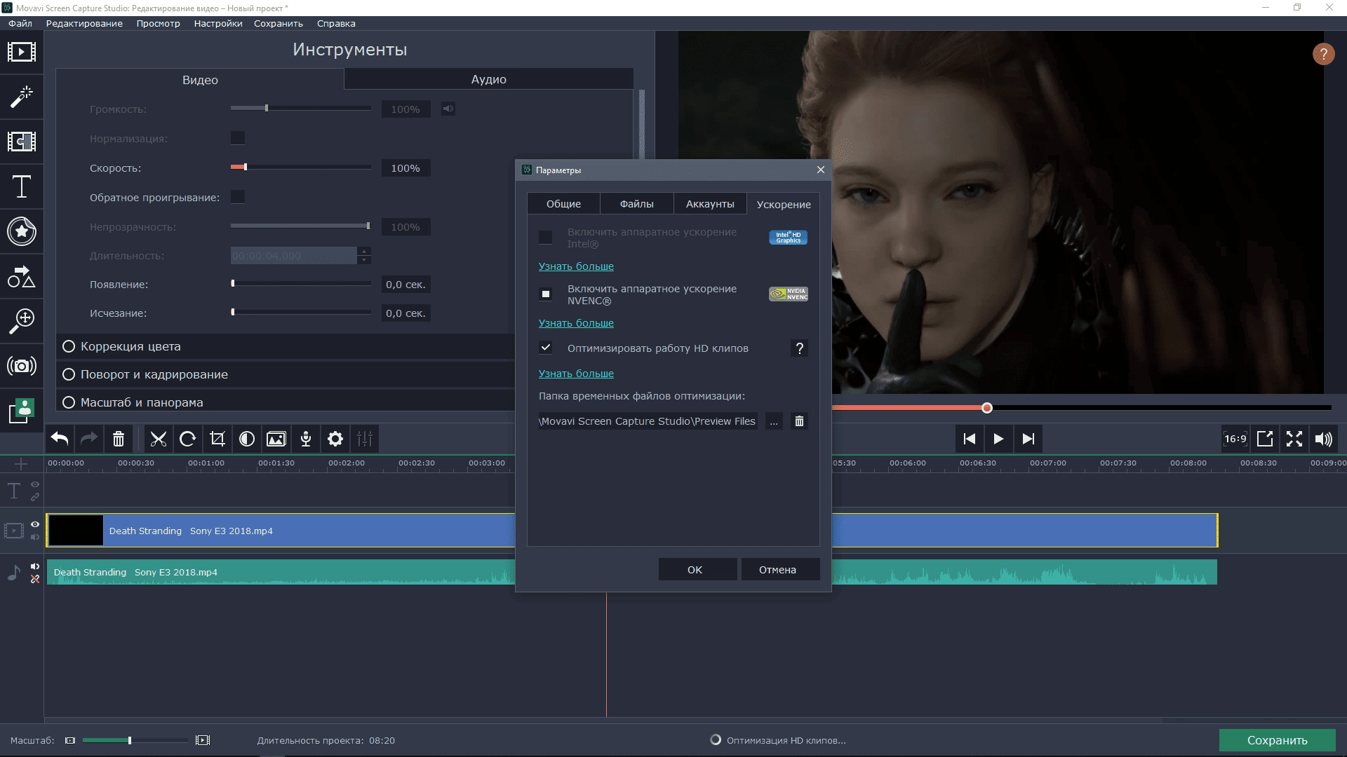Split clip with scissors icon
1347x757 pixels.
(x=159, y=439)
